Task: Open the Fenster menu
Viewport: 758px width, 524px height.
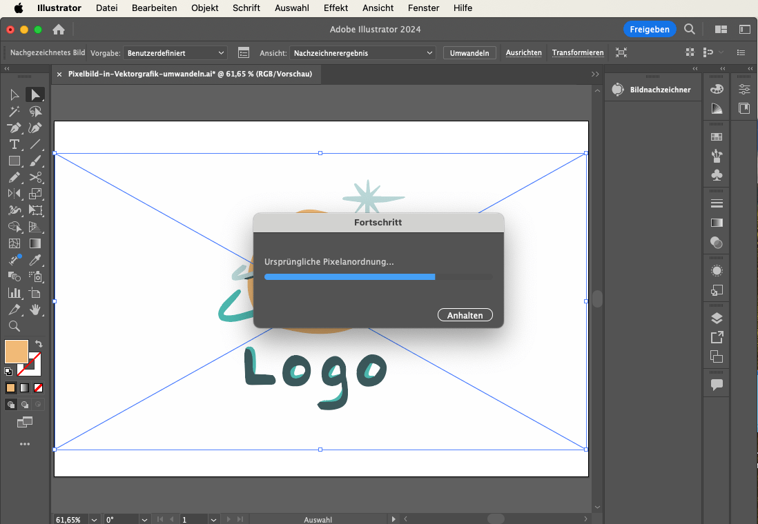Action: (x=423, y=8)
